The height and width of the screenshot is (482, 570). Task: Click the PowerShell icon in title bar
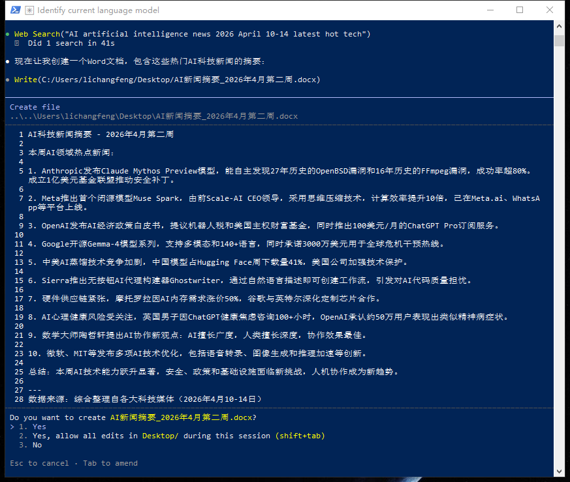[x=15, y=10]
